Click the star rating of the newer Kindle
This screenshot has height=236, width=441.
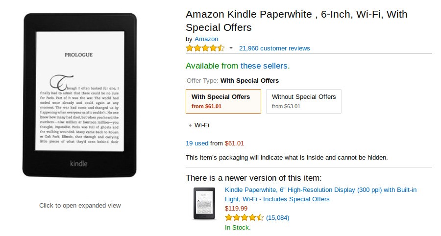click(x=244, y=217)
